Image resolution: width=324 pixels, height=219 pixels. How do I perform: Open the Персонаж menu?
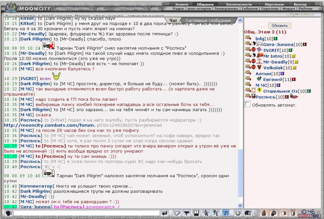(x=274, y=4)
